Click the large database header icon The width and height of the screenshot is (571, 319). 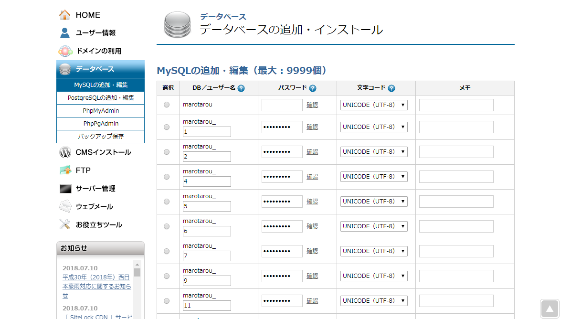pos(177,25)
